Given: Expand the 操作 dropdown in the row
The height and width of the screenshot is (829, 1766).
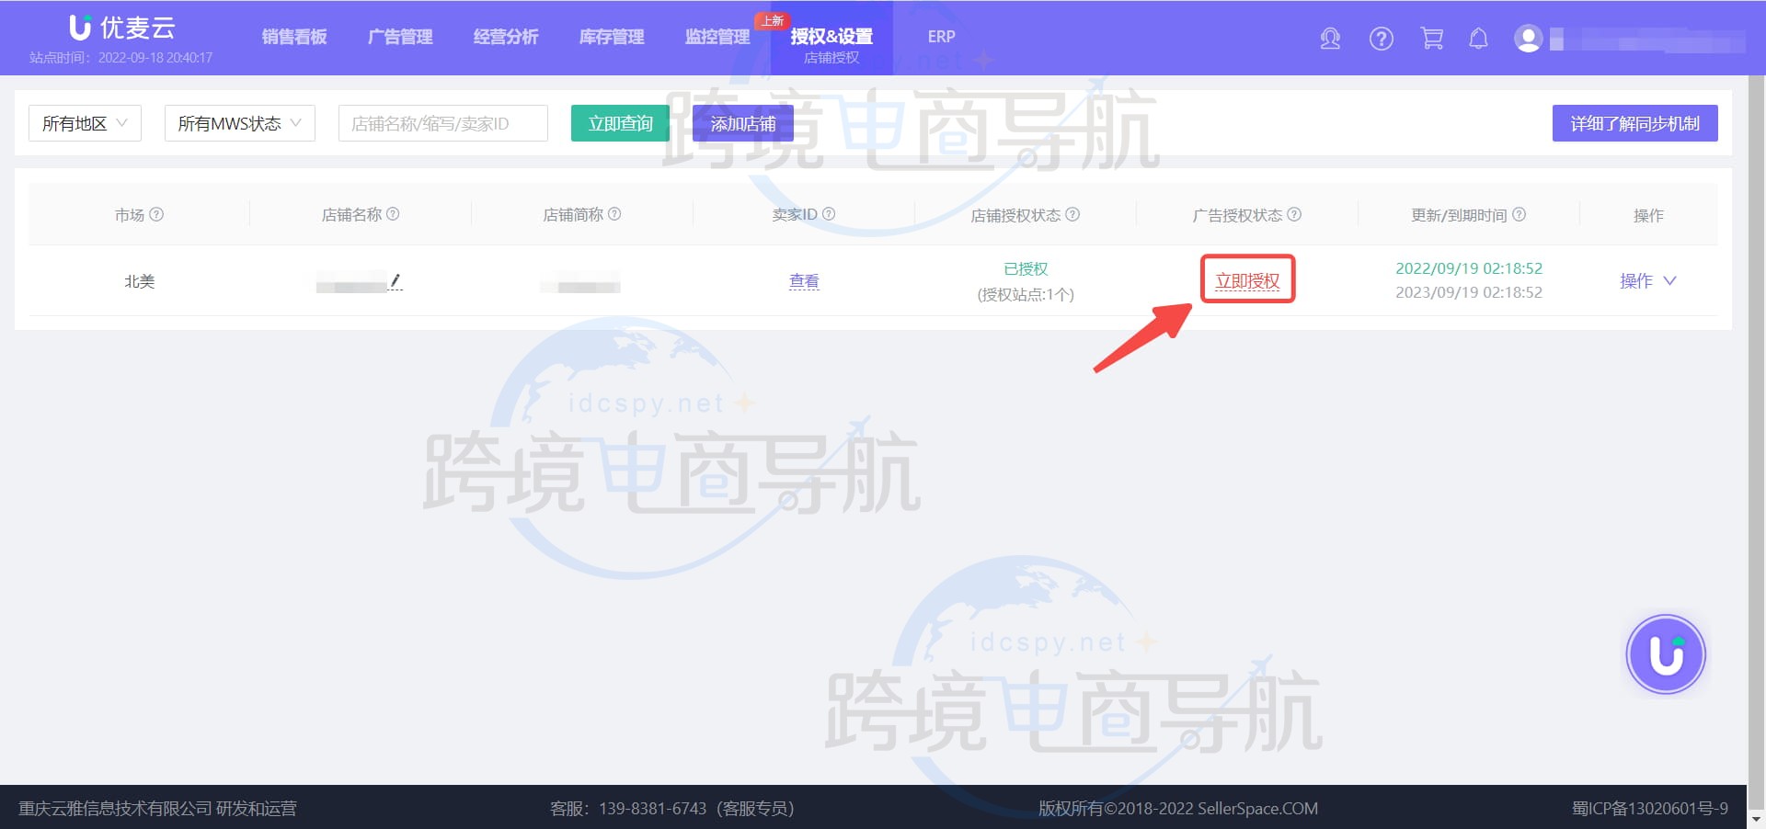Looking at the screenshot, I should (1647, 281).
